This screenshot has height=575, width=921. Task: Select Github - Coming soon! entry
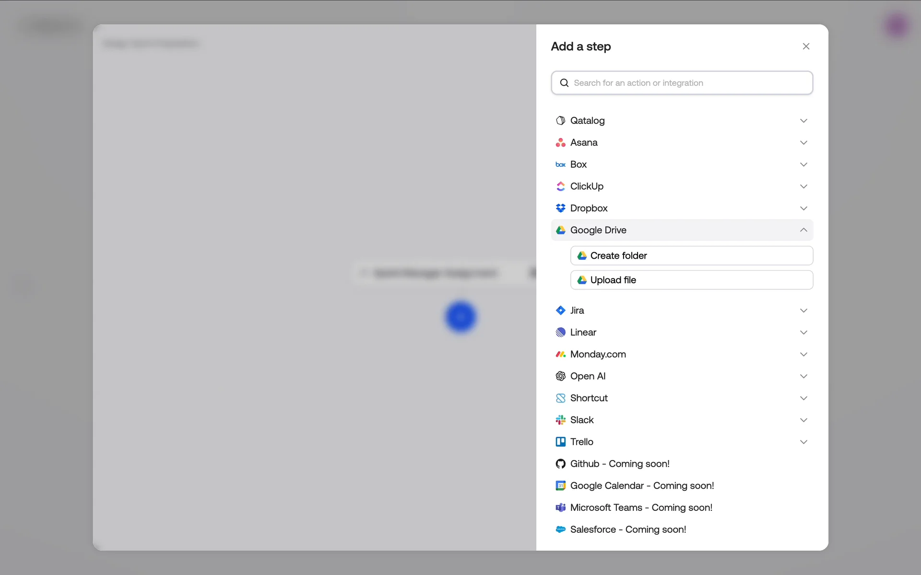pos(619,464)
